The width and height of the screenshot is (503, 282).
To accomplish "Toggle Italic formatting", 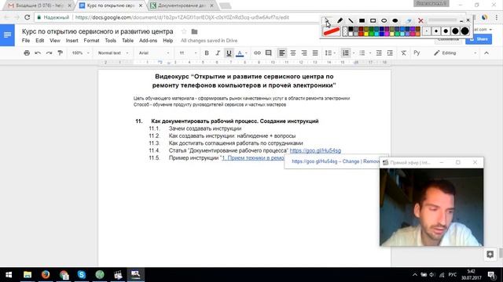I will [218, 52].
